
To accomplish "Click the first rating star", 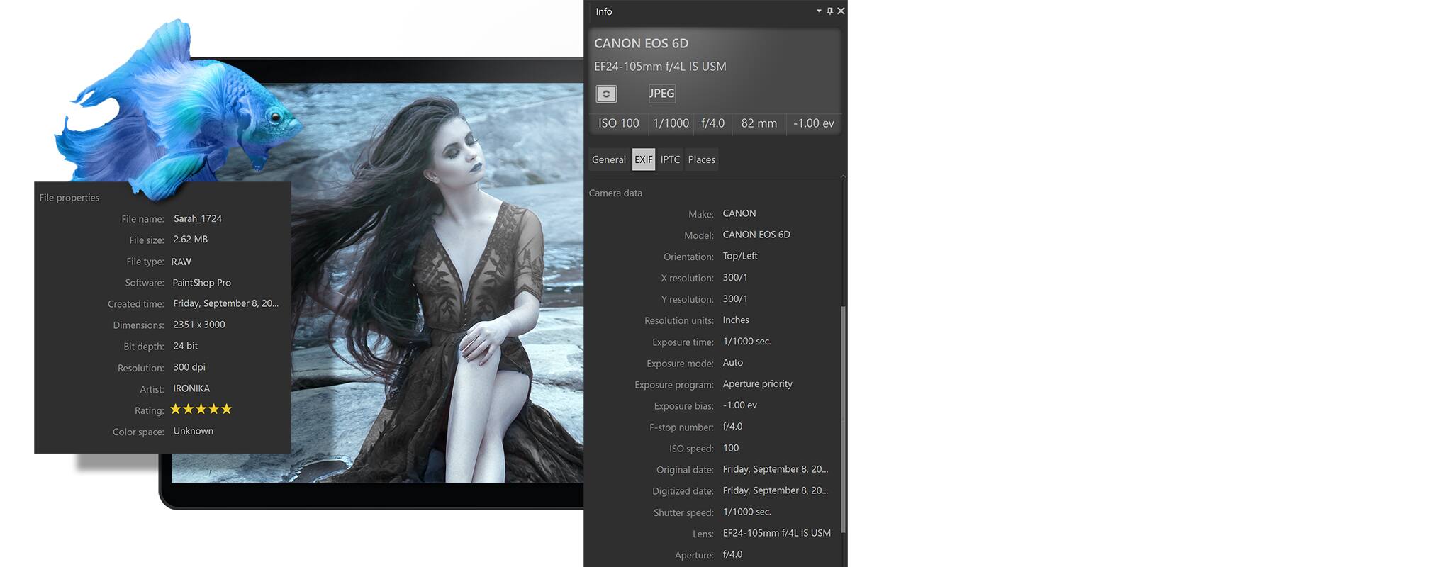I will [x=176, y=409].
